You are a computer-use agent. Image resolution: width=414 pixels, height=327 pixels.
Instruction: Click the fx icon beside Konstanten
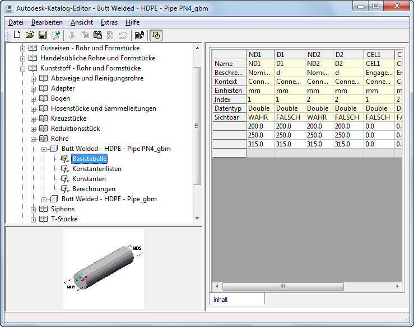(x=65, y=179)
